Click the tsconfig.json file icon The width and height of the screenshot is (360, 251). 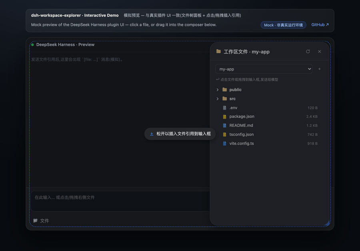coord(225,135)
